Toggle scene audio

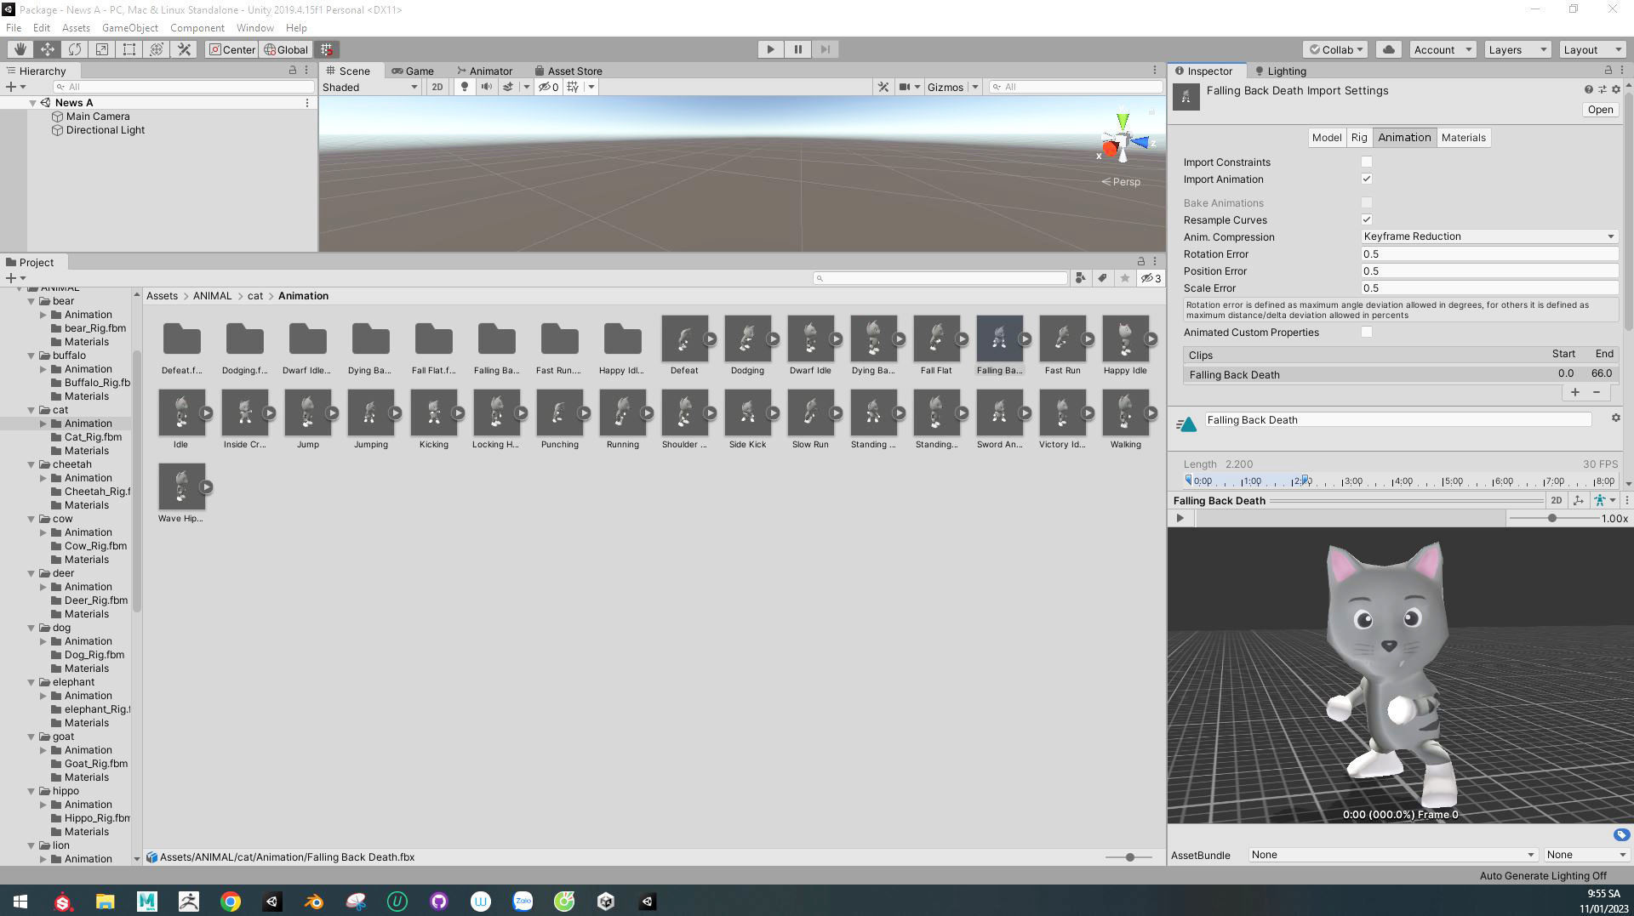(x=486, y=87)
